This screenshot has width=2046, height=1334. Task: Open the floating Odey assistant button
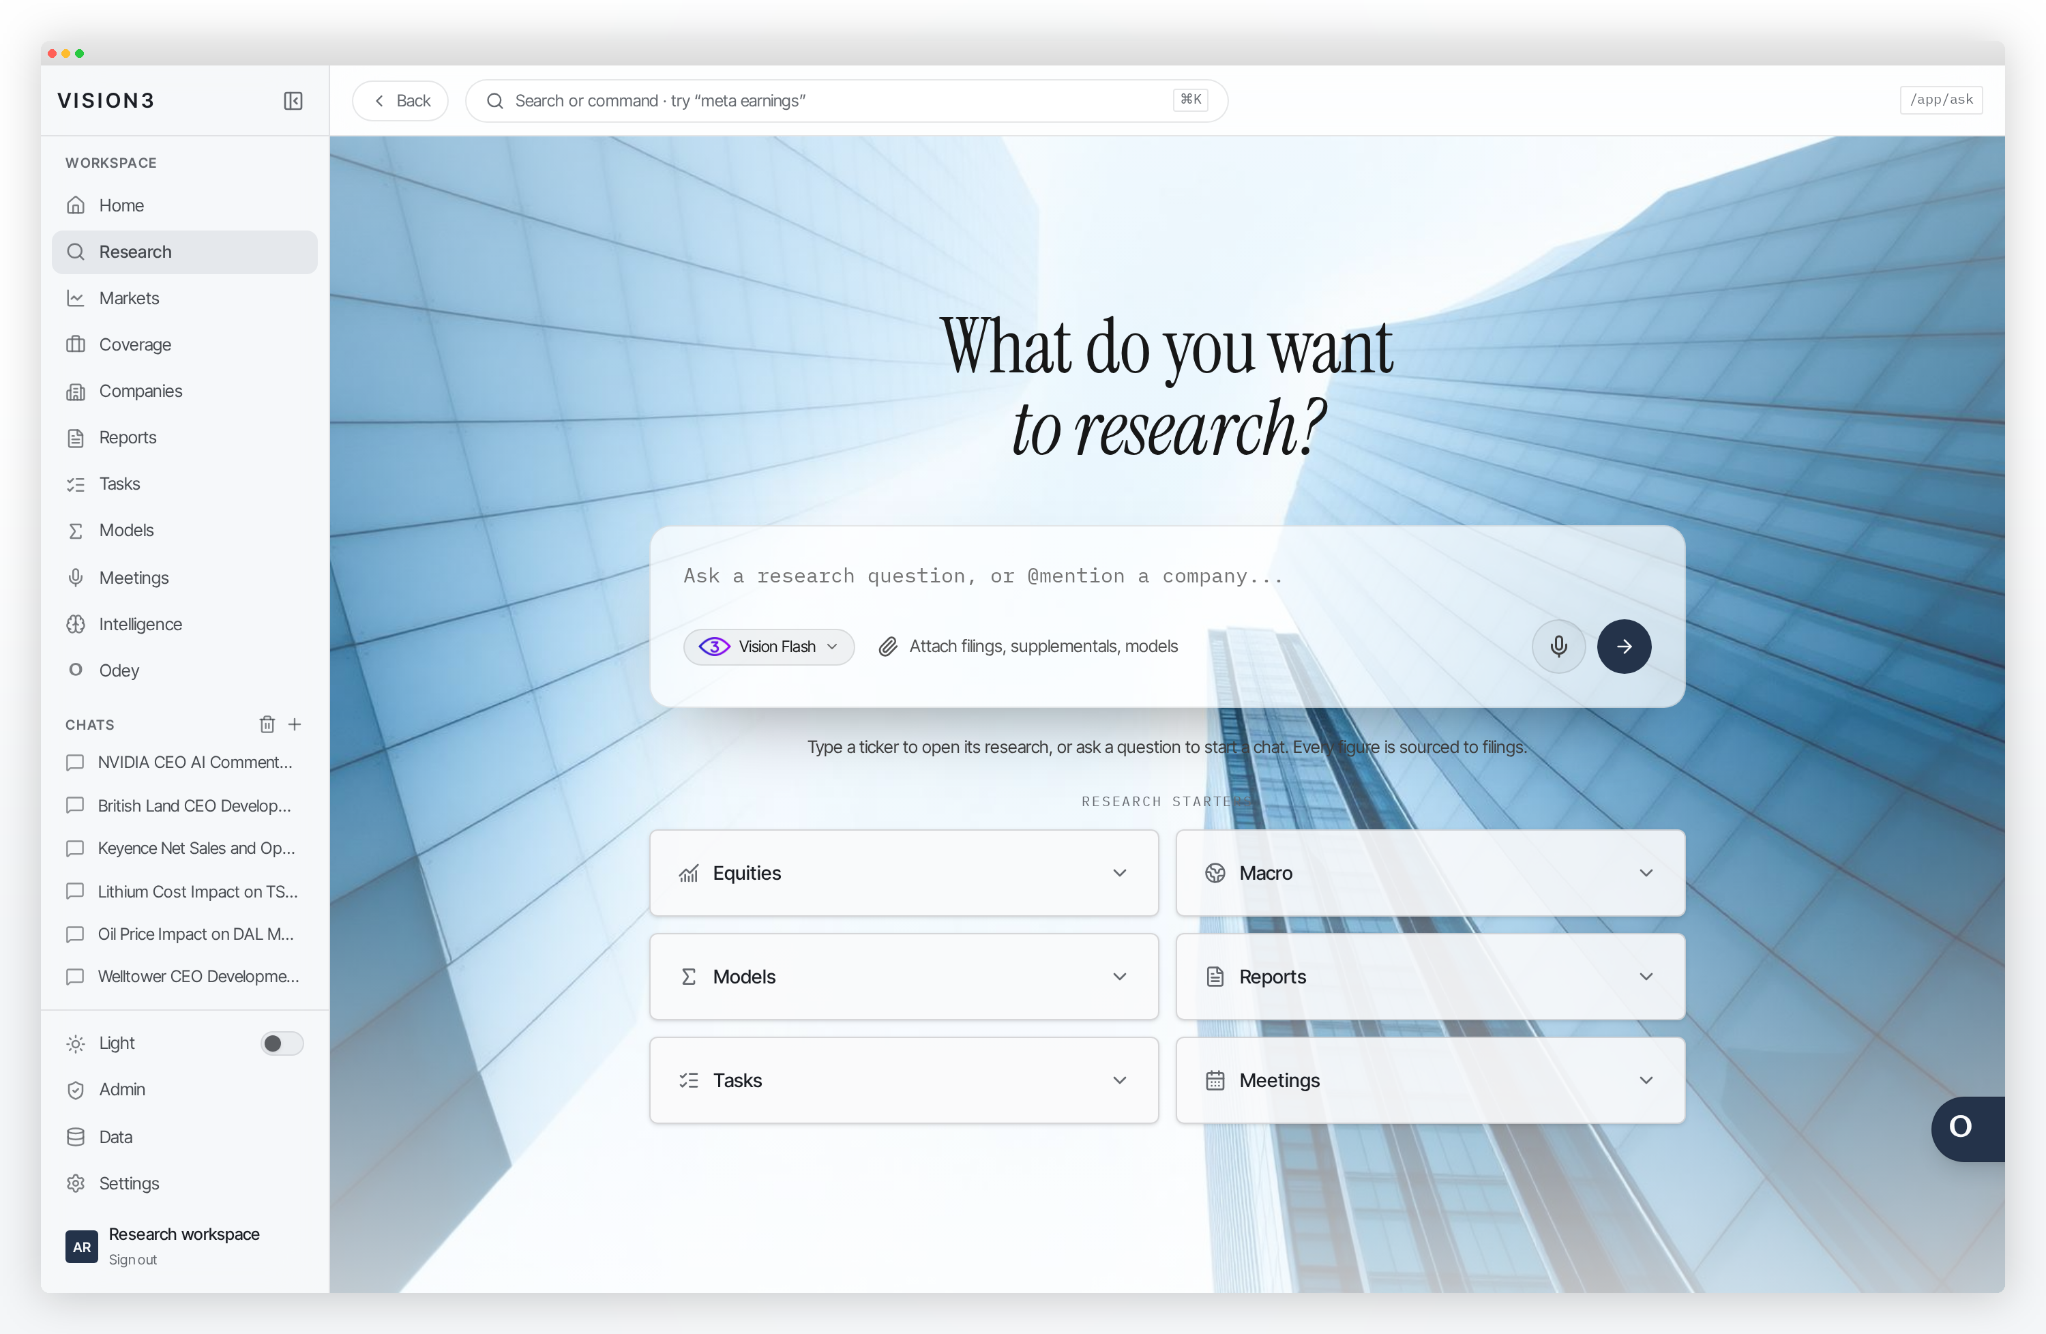pos(1968,1129)
